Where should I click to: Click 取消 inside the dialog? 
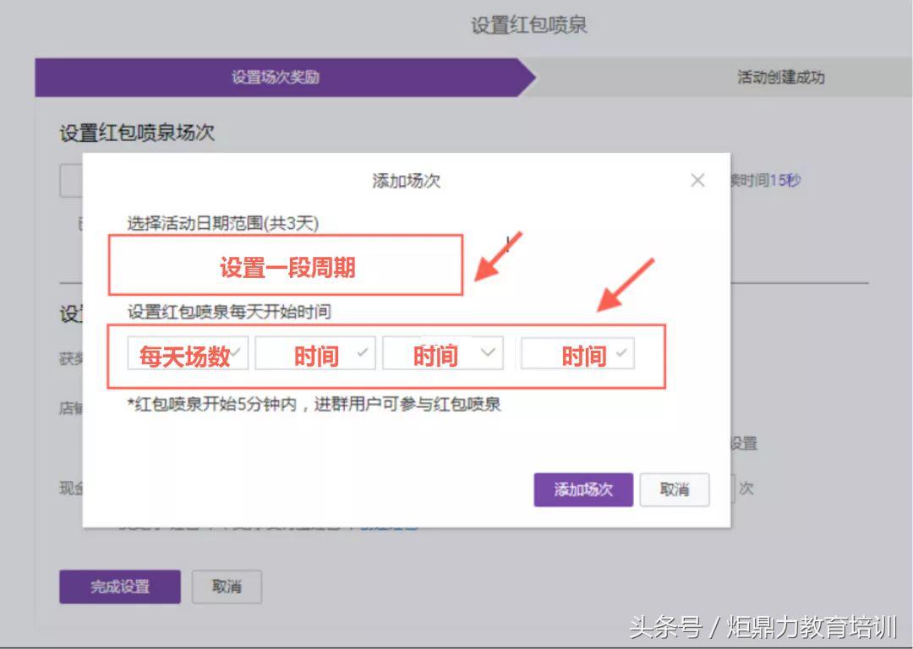click(x=674, y=489)
